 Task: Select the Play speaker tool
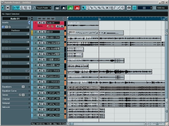click(123, 8)
